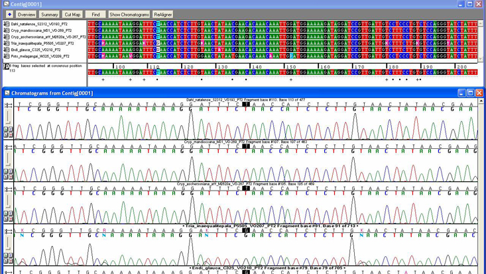The height and width of the screenshot is (274, 486).
Task: Click vertical scale slider of Cryp_mandioccana chromatogram
Action: [9, 160]
